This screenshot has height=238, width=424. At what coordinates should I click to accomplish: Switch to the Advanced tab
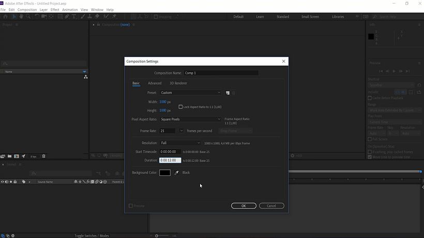[155, 83]
